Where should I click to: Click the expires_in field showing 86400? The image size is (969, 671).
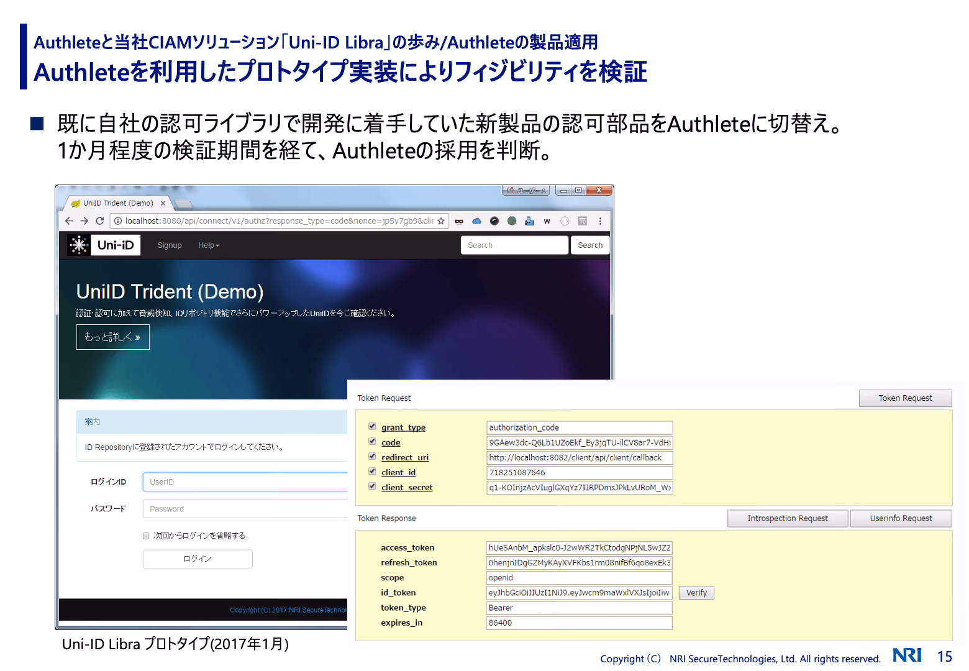coord(579,623)
